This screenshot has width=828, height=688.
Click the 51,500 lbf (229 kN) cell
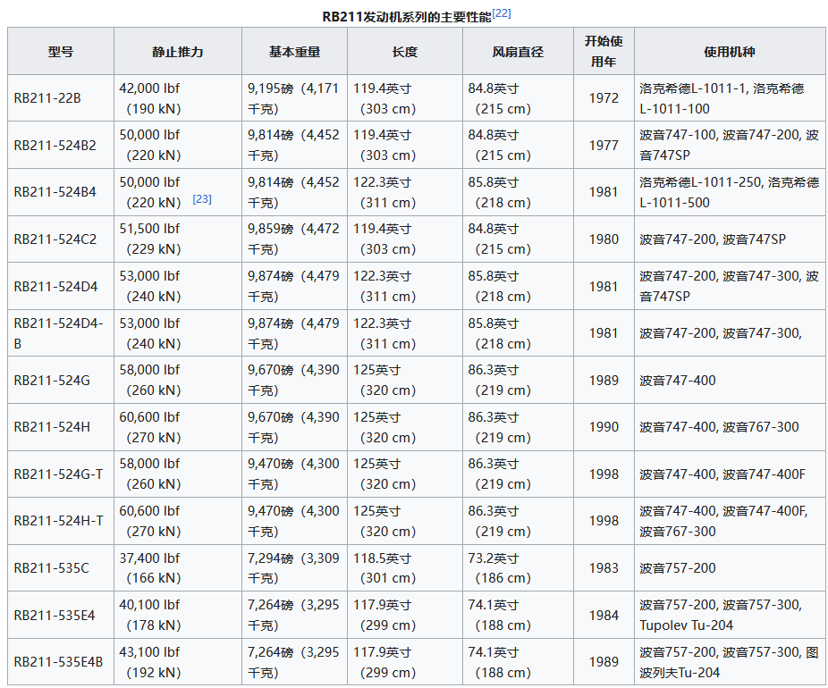coord(177,239)
